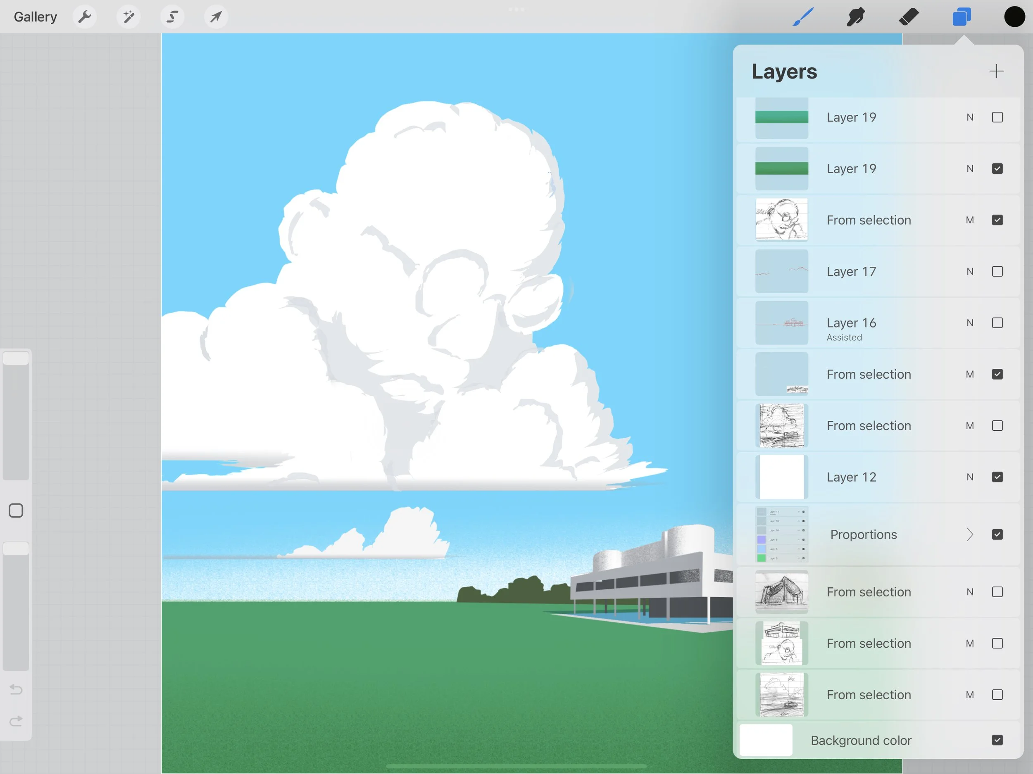The image size is (1033, 774).
Task: Open the Layers panel icon
Action: coord(962,17)
